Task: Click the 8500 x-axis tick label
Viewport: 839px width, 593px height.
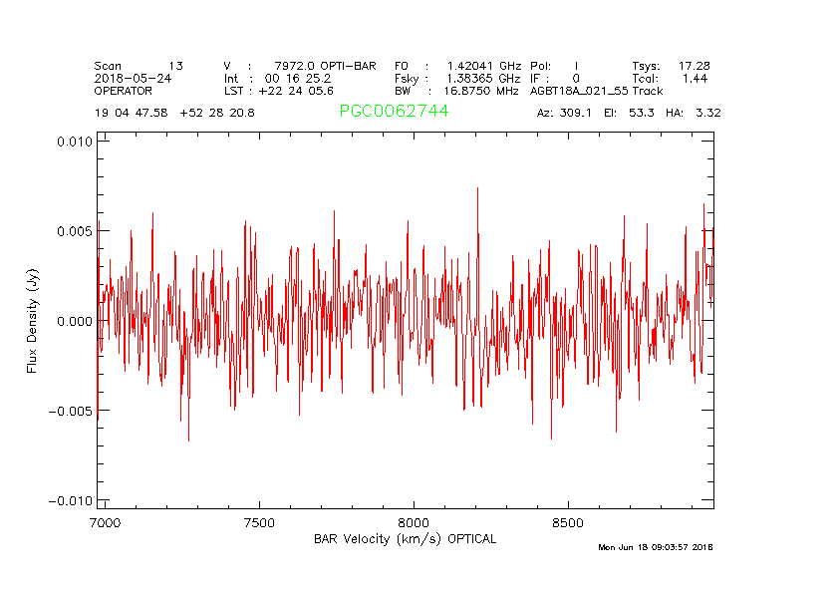Action: coord(567,522)
